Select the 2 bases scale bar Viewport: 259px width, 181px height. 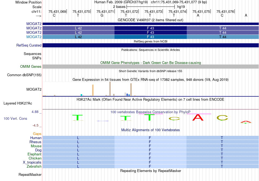coord(150,7)
